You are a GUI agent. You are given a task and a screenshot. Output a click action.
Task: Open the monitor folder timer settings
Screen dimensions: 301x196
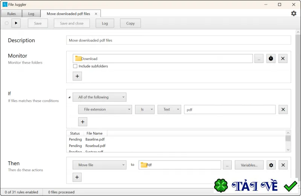click(x=271, y=58)
